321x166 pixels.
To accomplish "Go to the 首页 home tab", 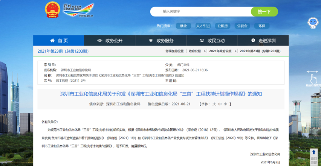I will click(59, 41).
